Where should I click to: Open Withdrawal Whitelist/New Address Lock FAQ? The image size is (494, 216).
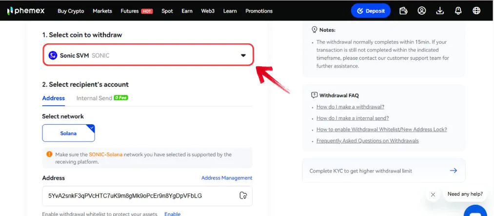tap(381, 129)
